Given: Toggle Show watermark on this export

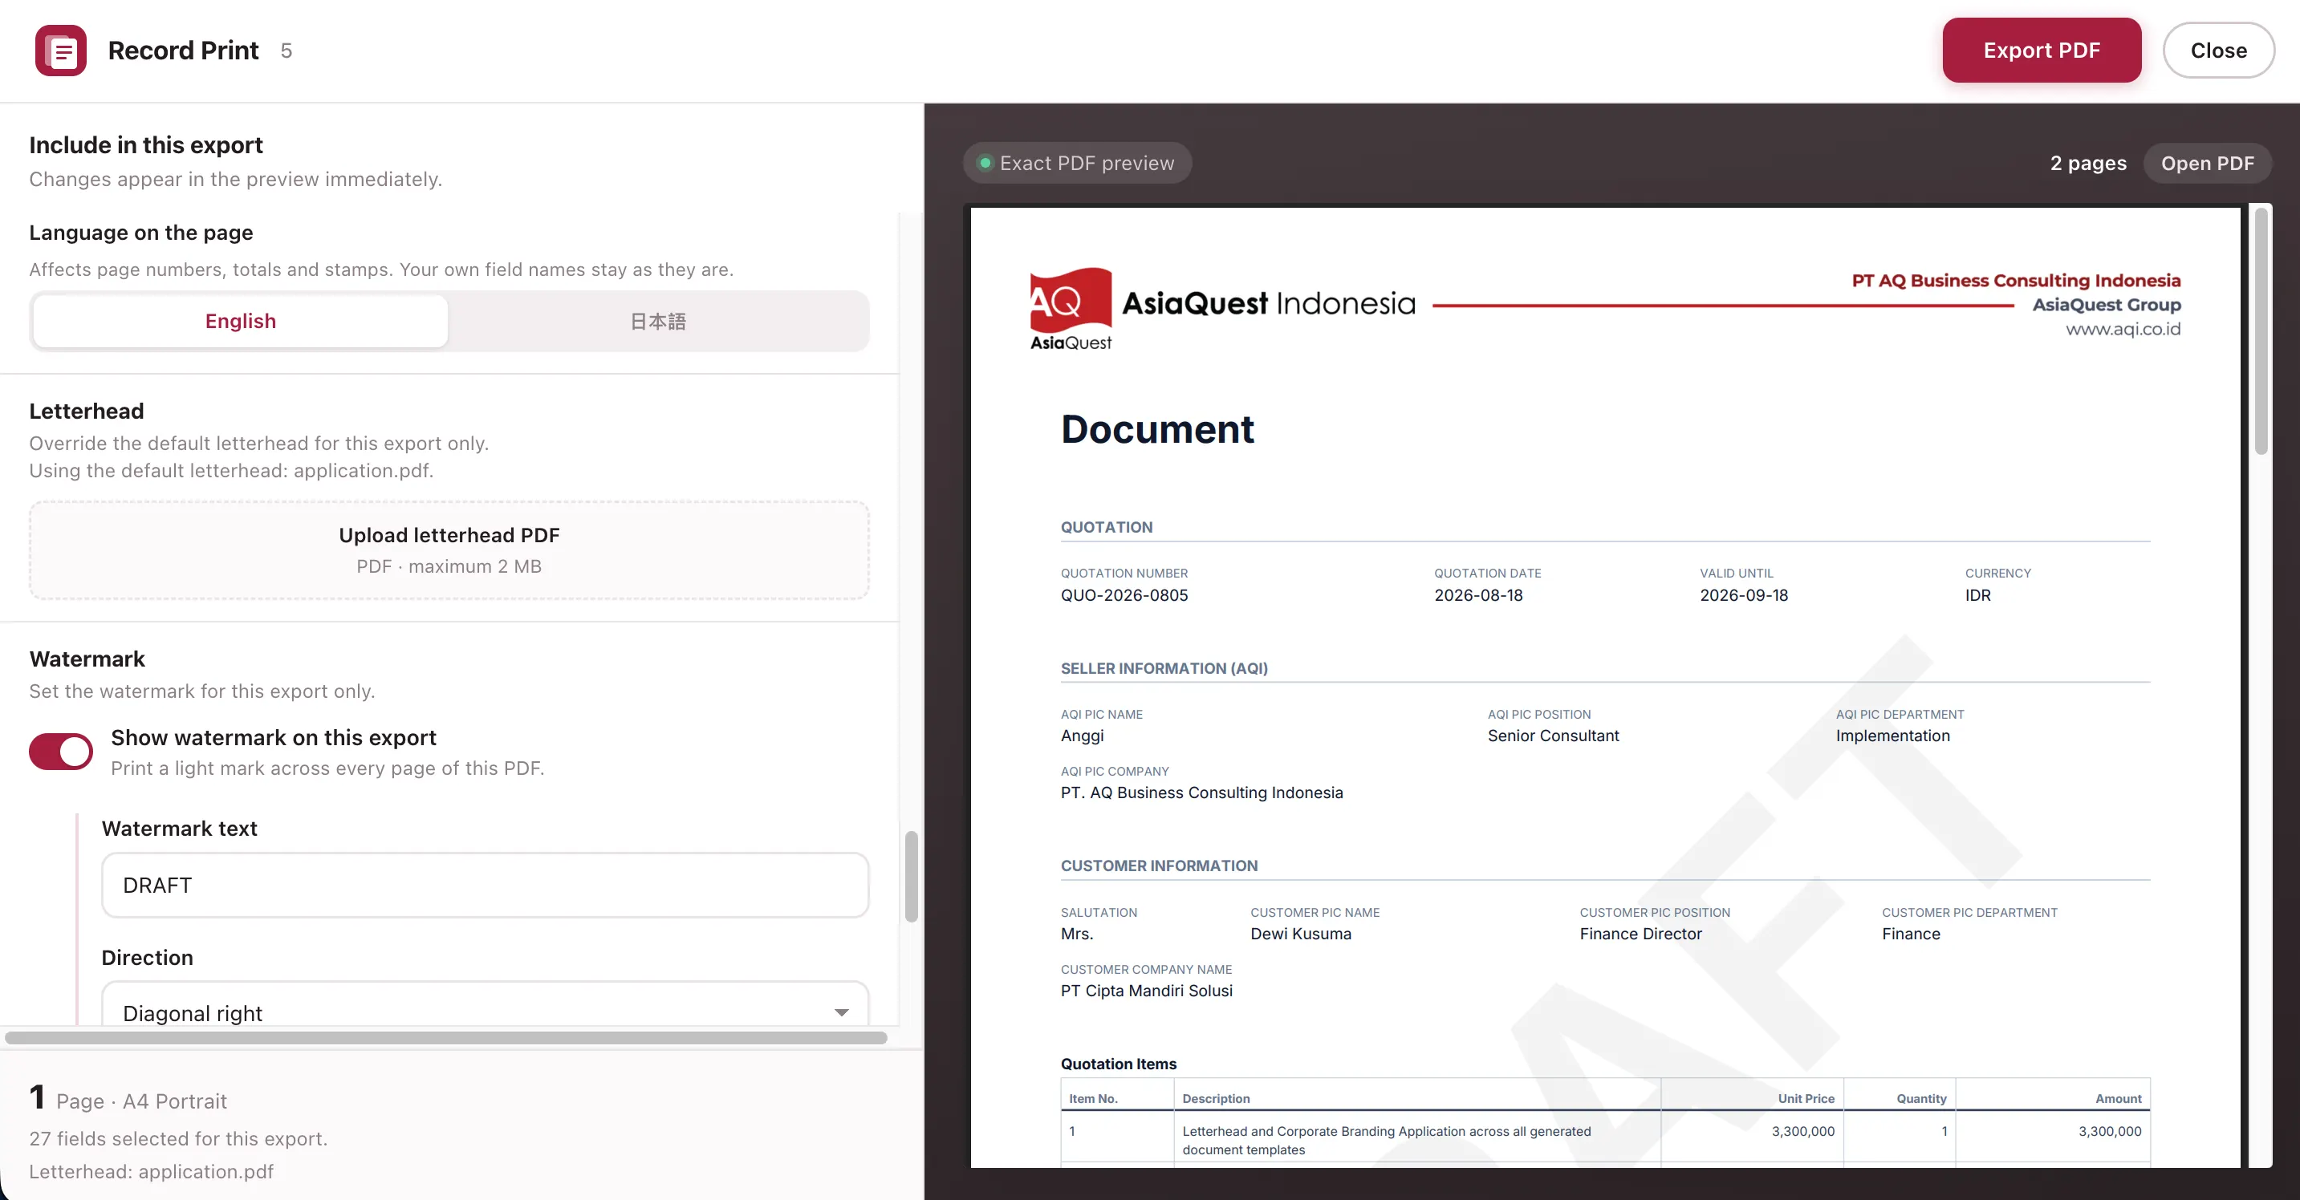Looking at the screenshot, I should pyautogui.click(x=61, y=752).
